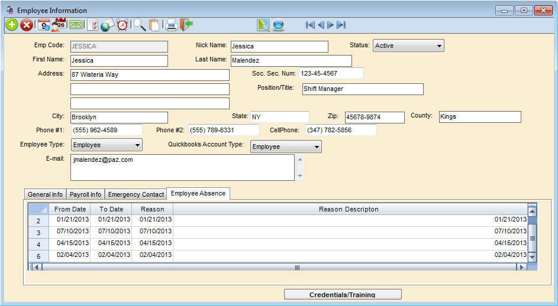Click the absence table vertical scrollbar thumb

[533, 238]
